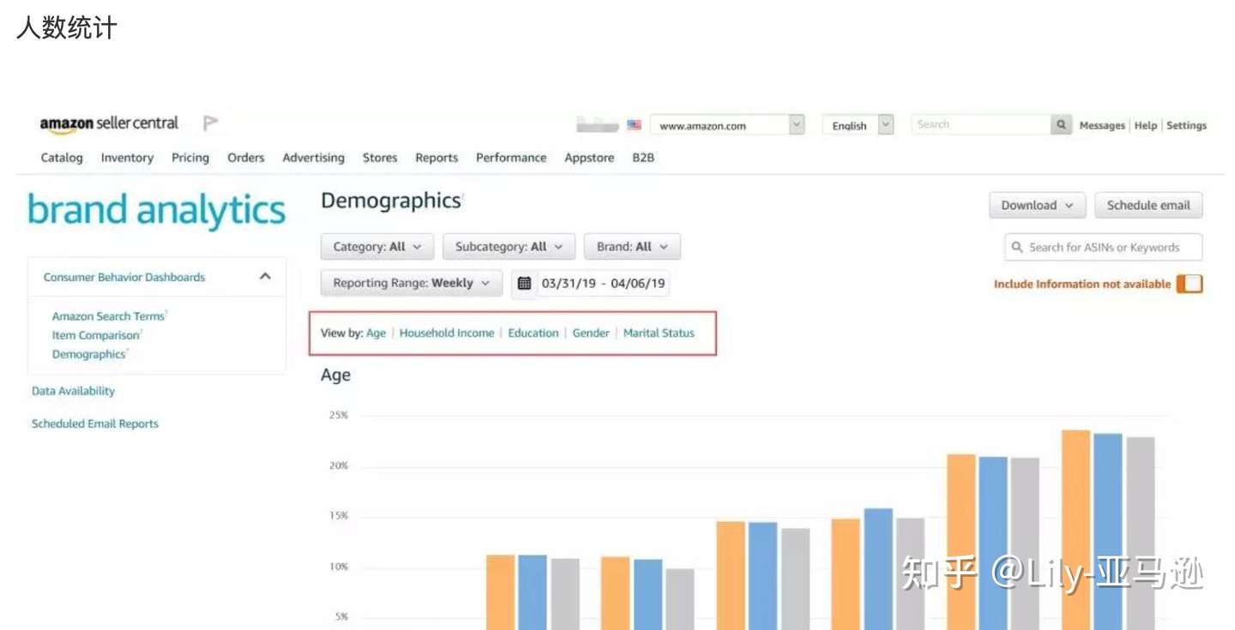Open Scheduled Email Reports link

[x=95, y=423]
